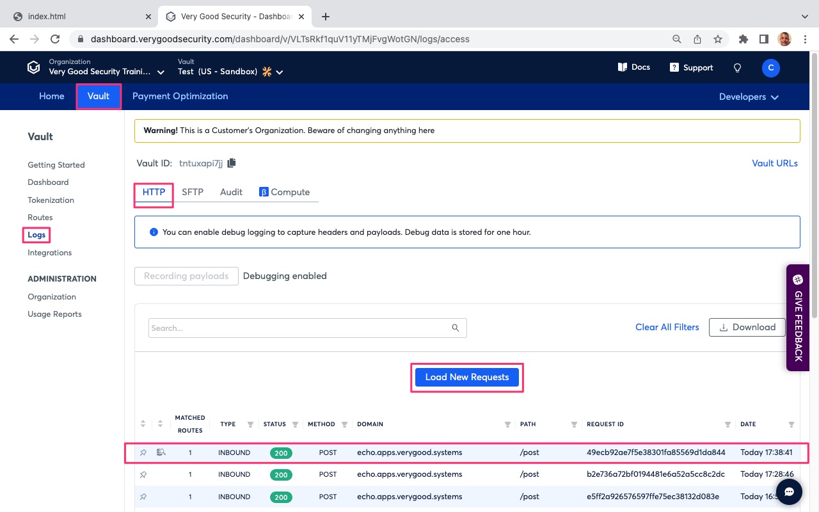
Task: Bookmark this page with the star icon
Action: click(718, 39)
